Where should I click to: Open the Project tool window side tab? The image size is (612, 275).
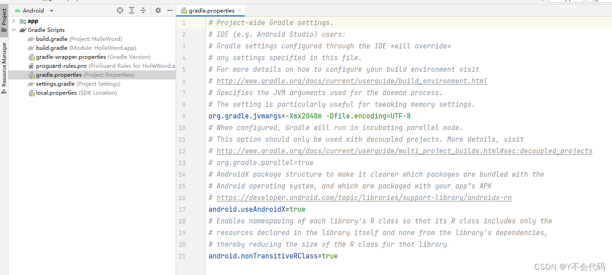point(4,20)
